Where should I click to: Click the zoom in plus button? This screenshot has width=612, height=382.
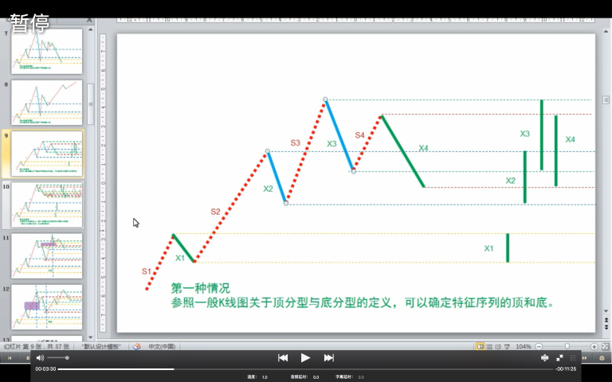pos(594,347)
